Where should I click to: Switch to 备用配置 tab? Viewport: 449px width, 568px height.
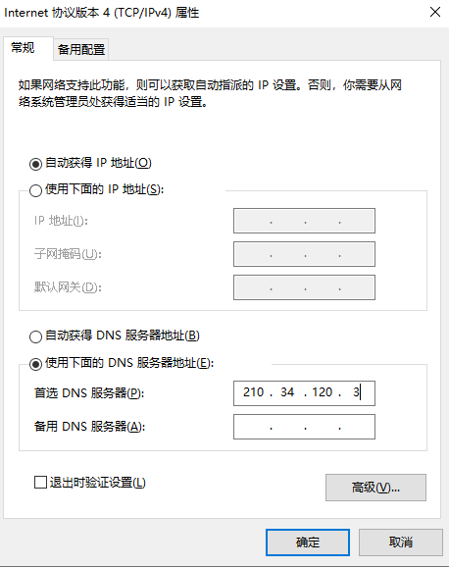81,49
